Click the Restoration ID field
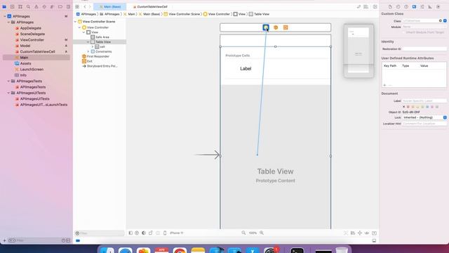 (424, 48)
